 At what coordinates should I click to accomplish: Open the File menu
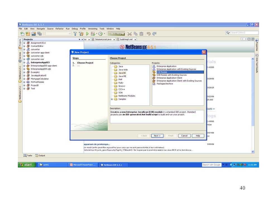tap(20, 29)
